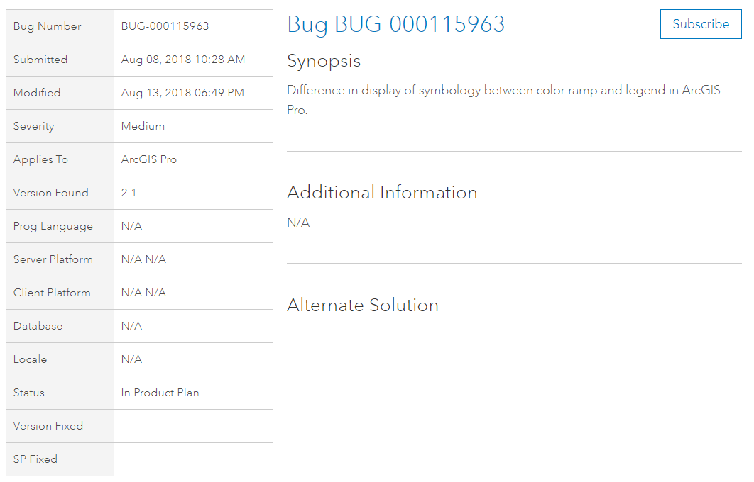Viewport: 754px width, 482px height.
Task: Click the ArcGIS Pro applies-to value
Action: click(149, 159)
